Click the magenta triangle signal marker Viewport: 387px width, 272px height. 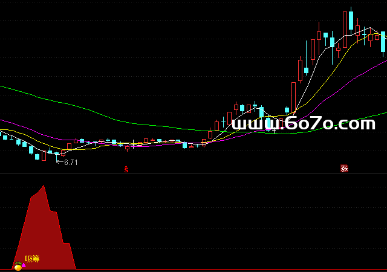24,264
